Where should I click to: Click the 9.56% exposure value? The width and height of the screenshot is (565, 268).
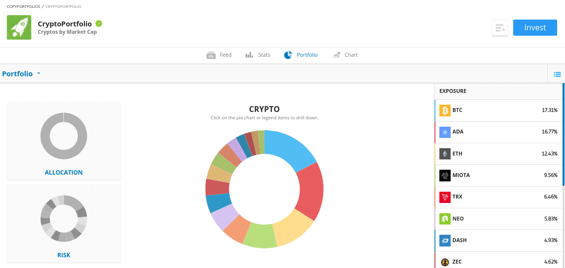[551, 175]
